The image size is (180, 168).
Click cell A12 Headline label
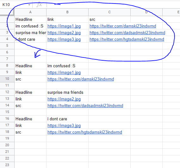point(30,92)
